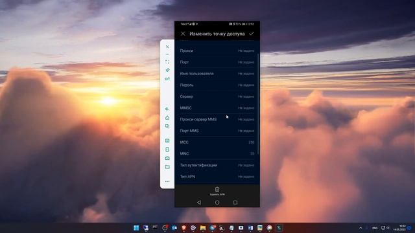The width and height of the screenshot is (415, 233).
Task: Click the back arrow icon in mirror sidebar
Action: tap(167, 109)
